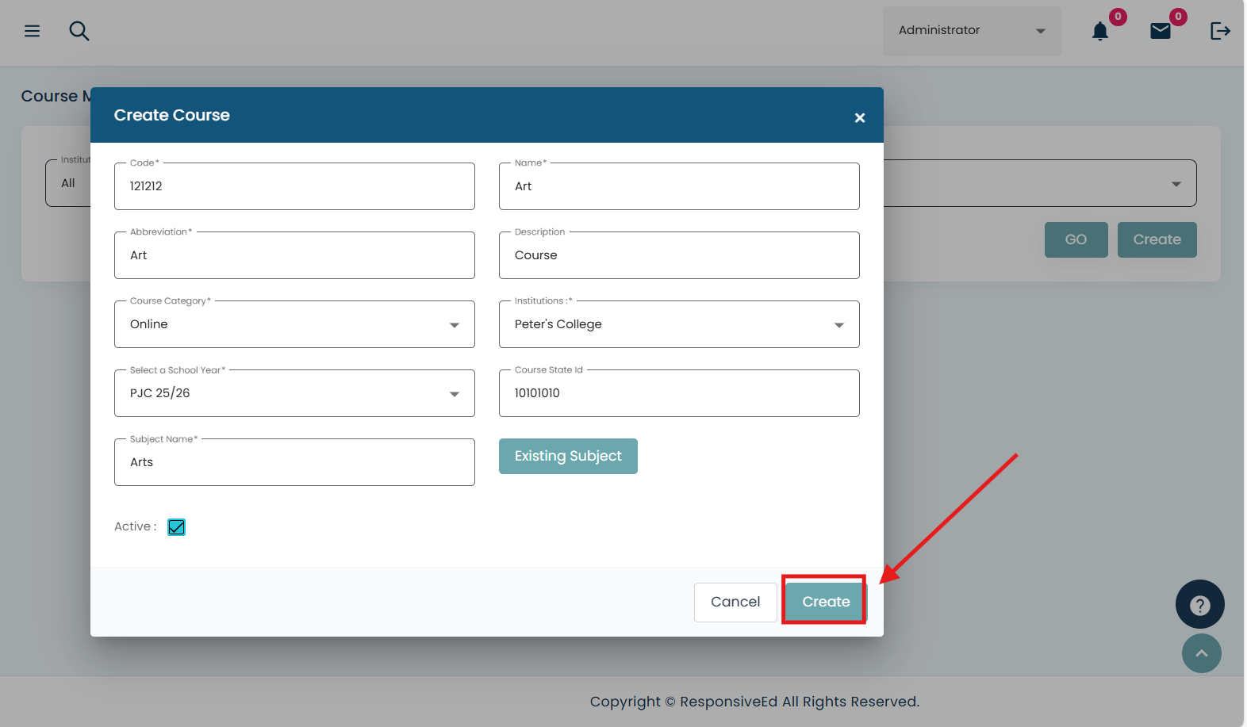Expand the Course Category dropdown
The height and width of the screenshot is (727, 1247).
[x=294, y=325]
